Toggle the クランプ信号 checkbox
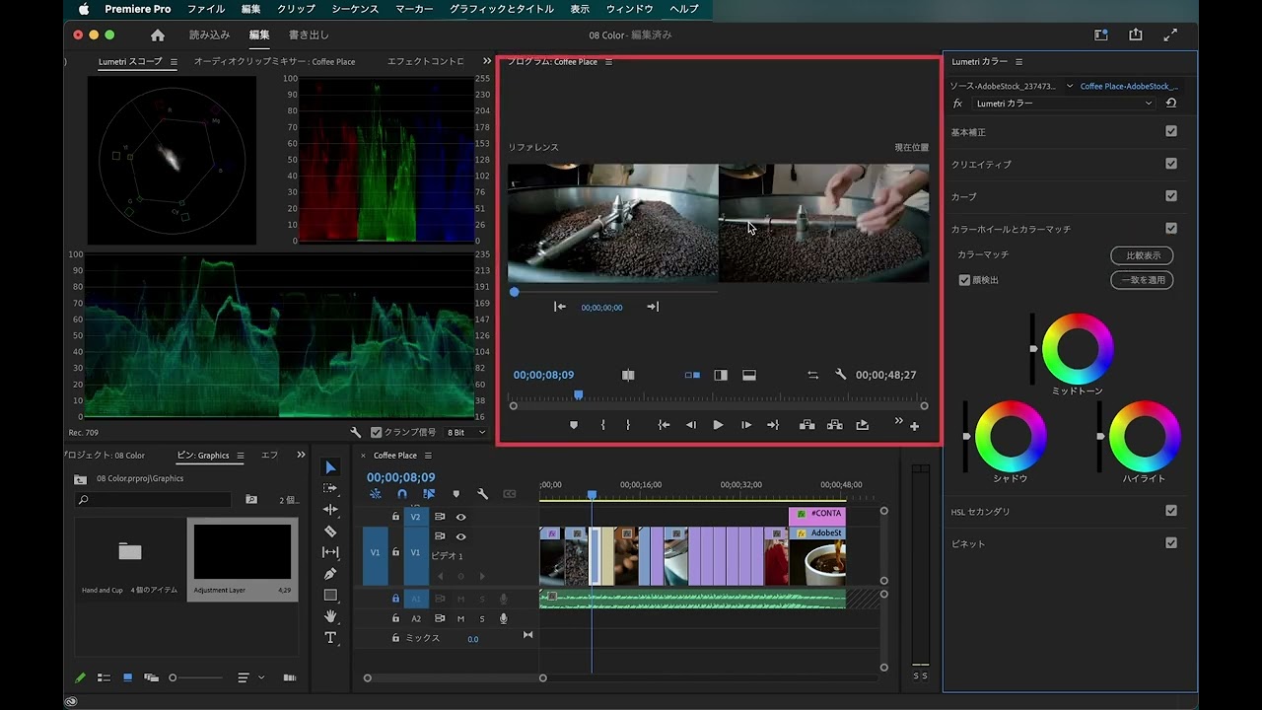Viewport: 1262px width, 710px height. point(376,432)
